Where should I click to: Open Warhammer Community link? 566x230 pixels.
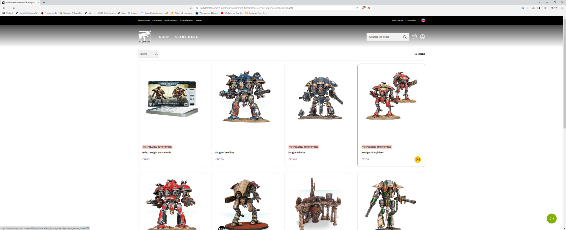click(x=150, y=20)
